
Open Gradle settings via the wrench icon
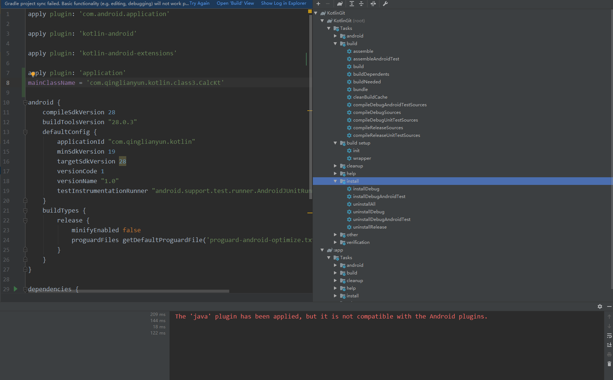[x=385, y=4]
